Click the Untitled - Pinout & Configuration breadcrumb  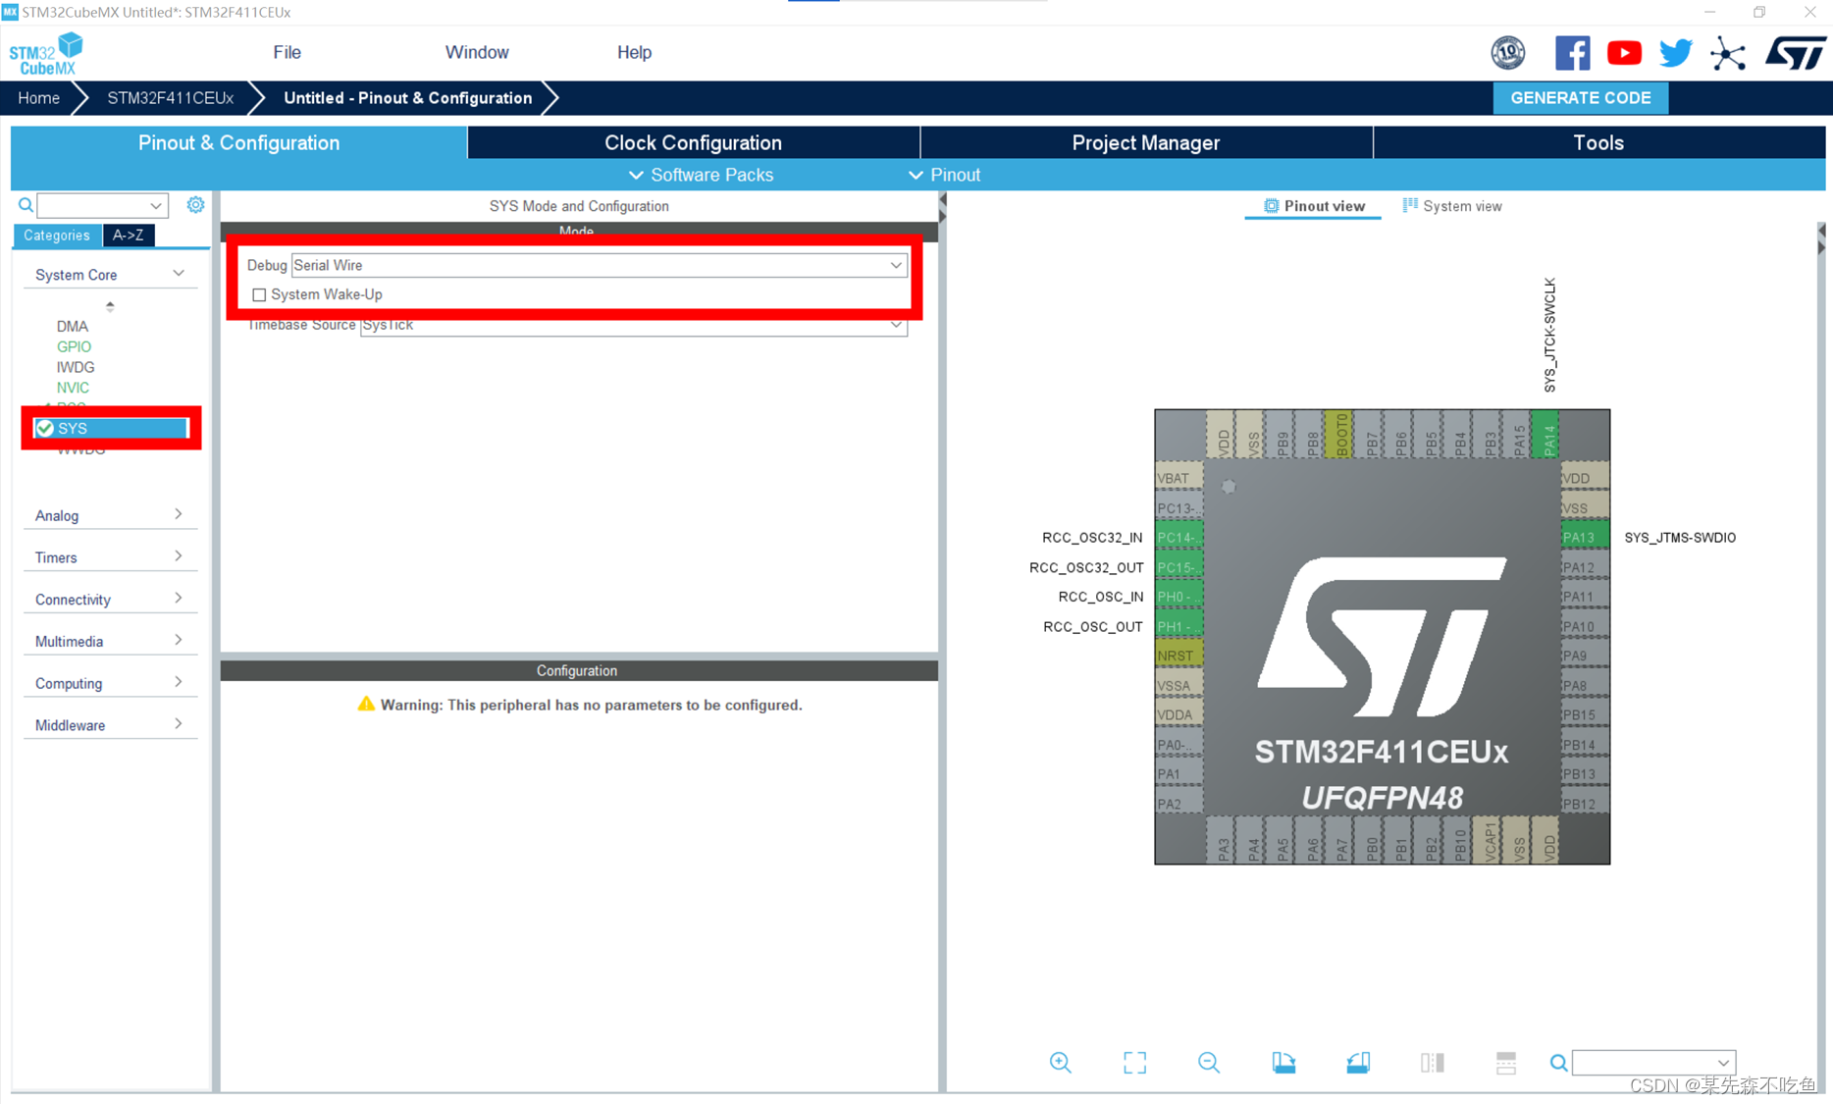click(x=407, y=98)
